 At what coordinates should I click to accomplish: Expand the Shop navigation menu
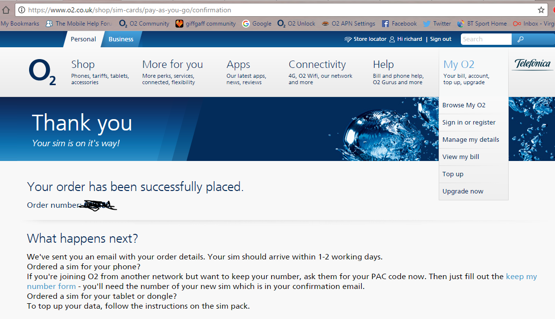(x=83, y=64)
